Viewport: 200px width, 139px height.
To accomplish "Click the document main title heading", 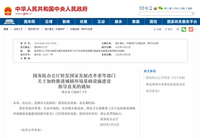I will click(x=74, y=81).
